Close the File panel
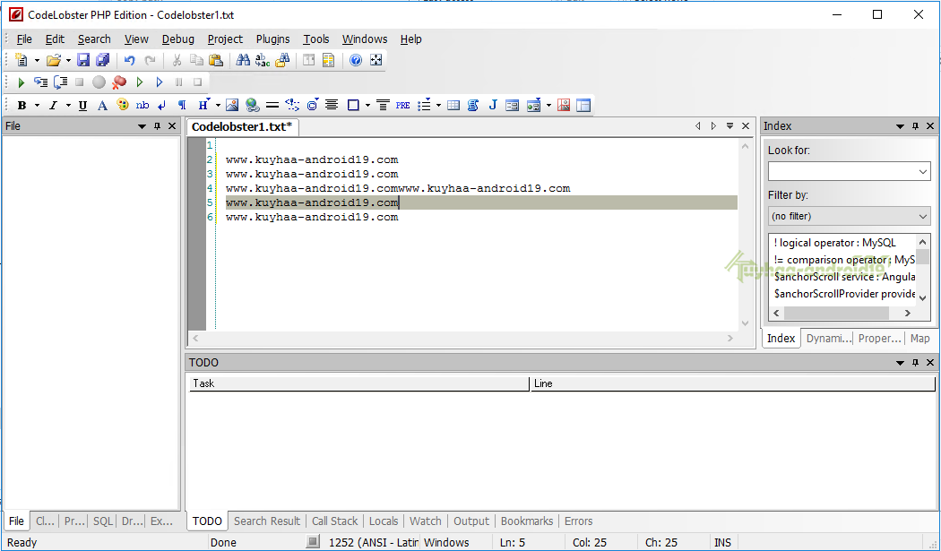Image resolution: width=941 pixels, height=551 pixels. coord(172,126)
